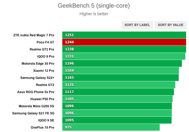Screen dimensions: 189x132
Task: Click the Xiaomi 12 Pro label text
Action: (44, 71)
